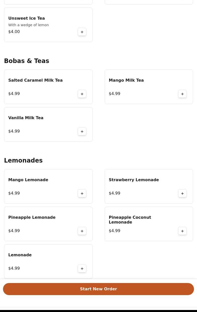Add Unsweet Ice Tea with plus icon
Viewport: 197px width, 312px height.
(82, 32)
